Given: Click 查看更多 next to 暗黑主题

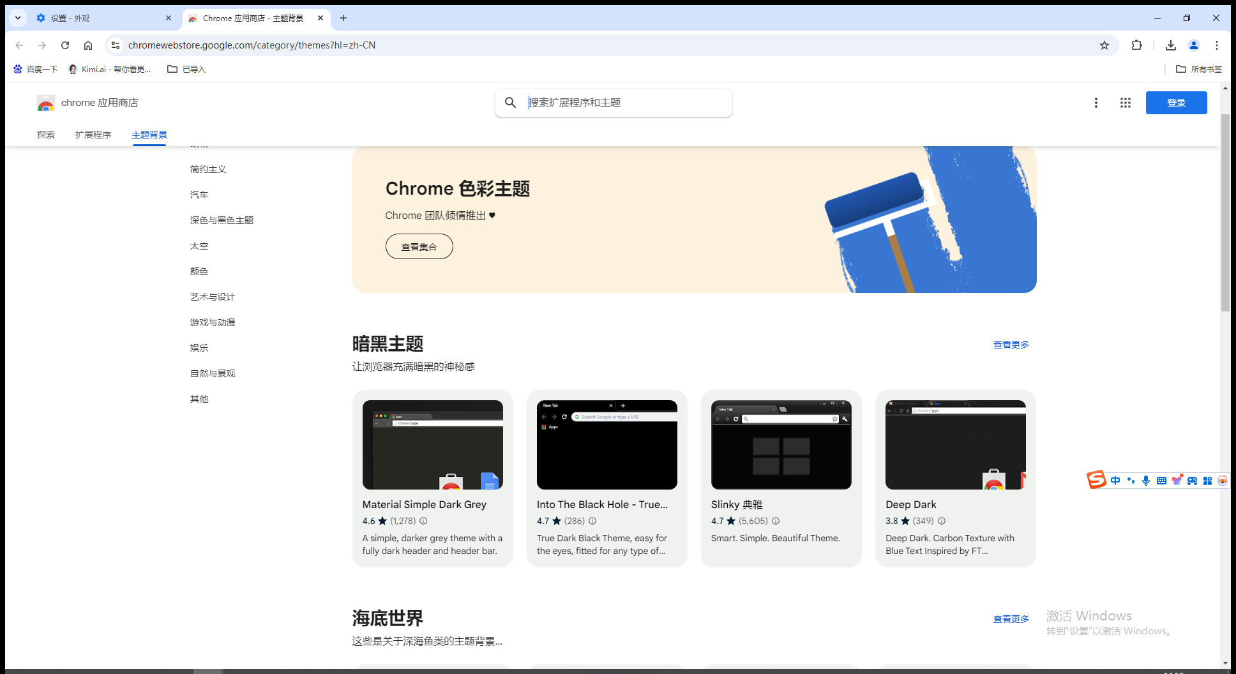Looking at the screenshot, I should [1011, 345].
